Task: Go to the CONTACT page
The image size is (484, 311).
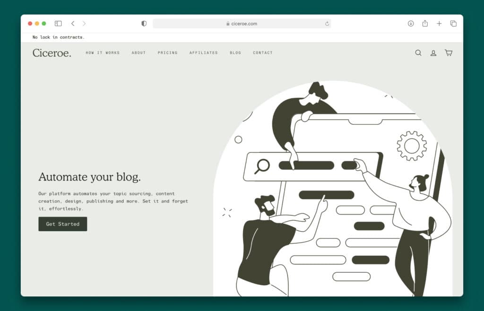Action: [262, 53]
